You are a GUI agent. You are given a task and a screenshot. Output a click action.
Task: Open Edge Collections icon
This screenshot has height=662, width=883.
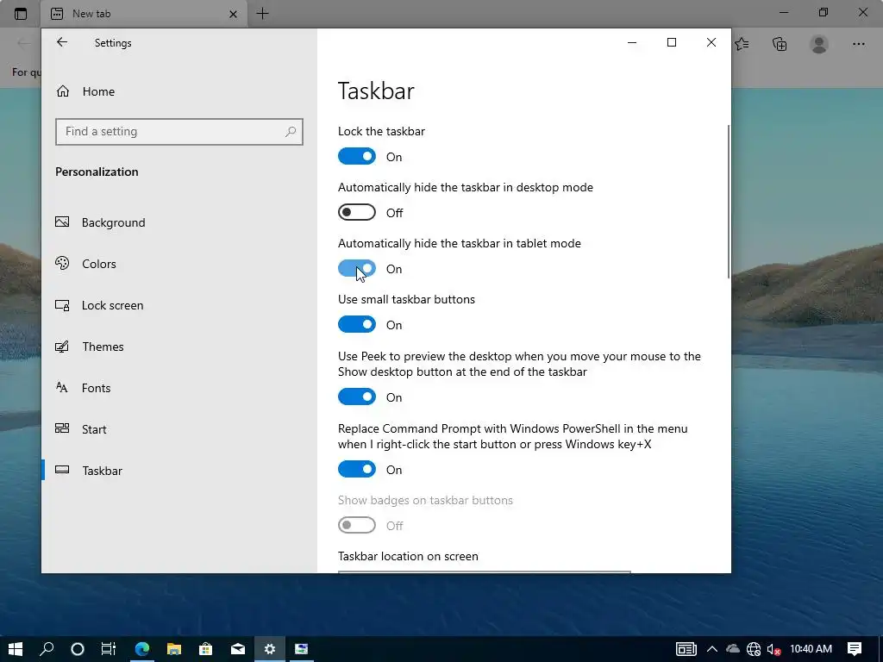coord(780,44)
